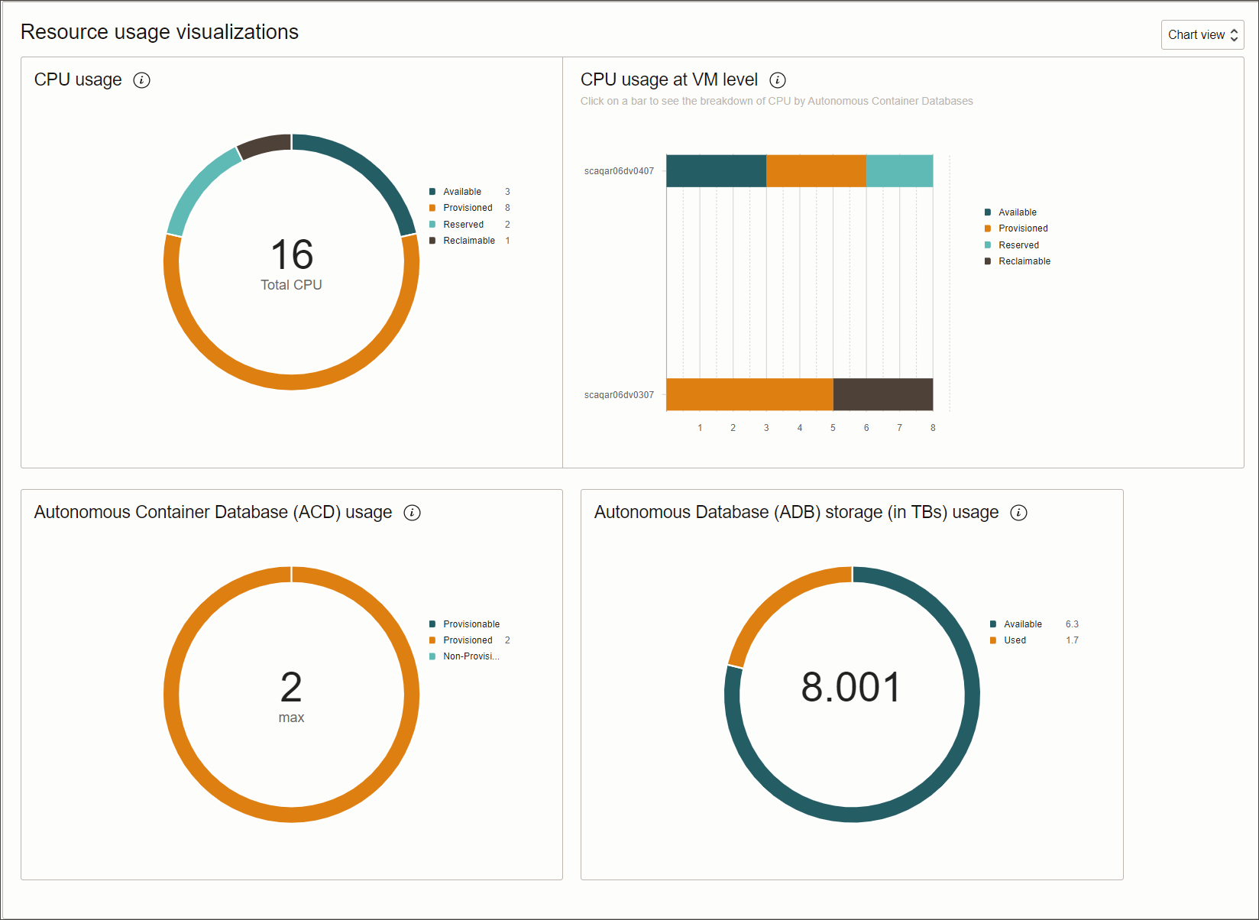Click Reclaimable swatch in VM level legend
Image resolution: width=1259 pixels, height=920 pixels.
[988, 261]
